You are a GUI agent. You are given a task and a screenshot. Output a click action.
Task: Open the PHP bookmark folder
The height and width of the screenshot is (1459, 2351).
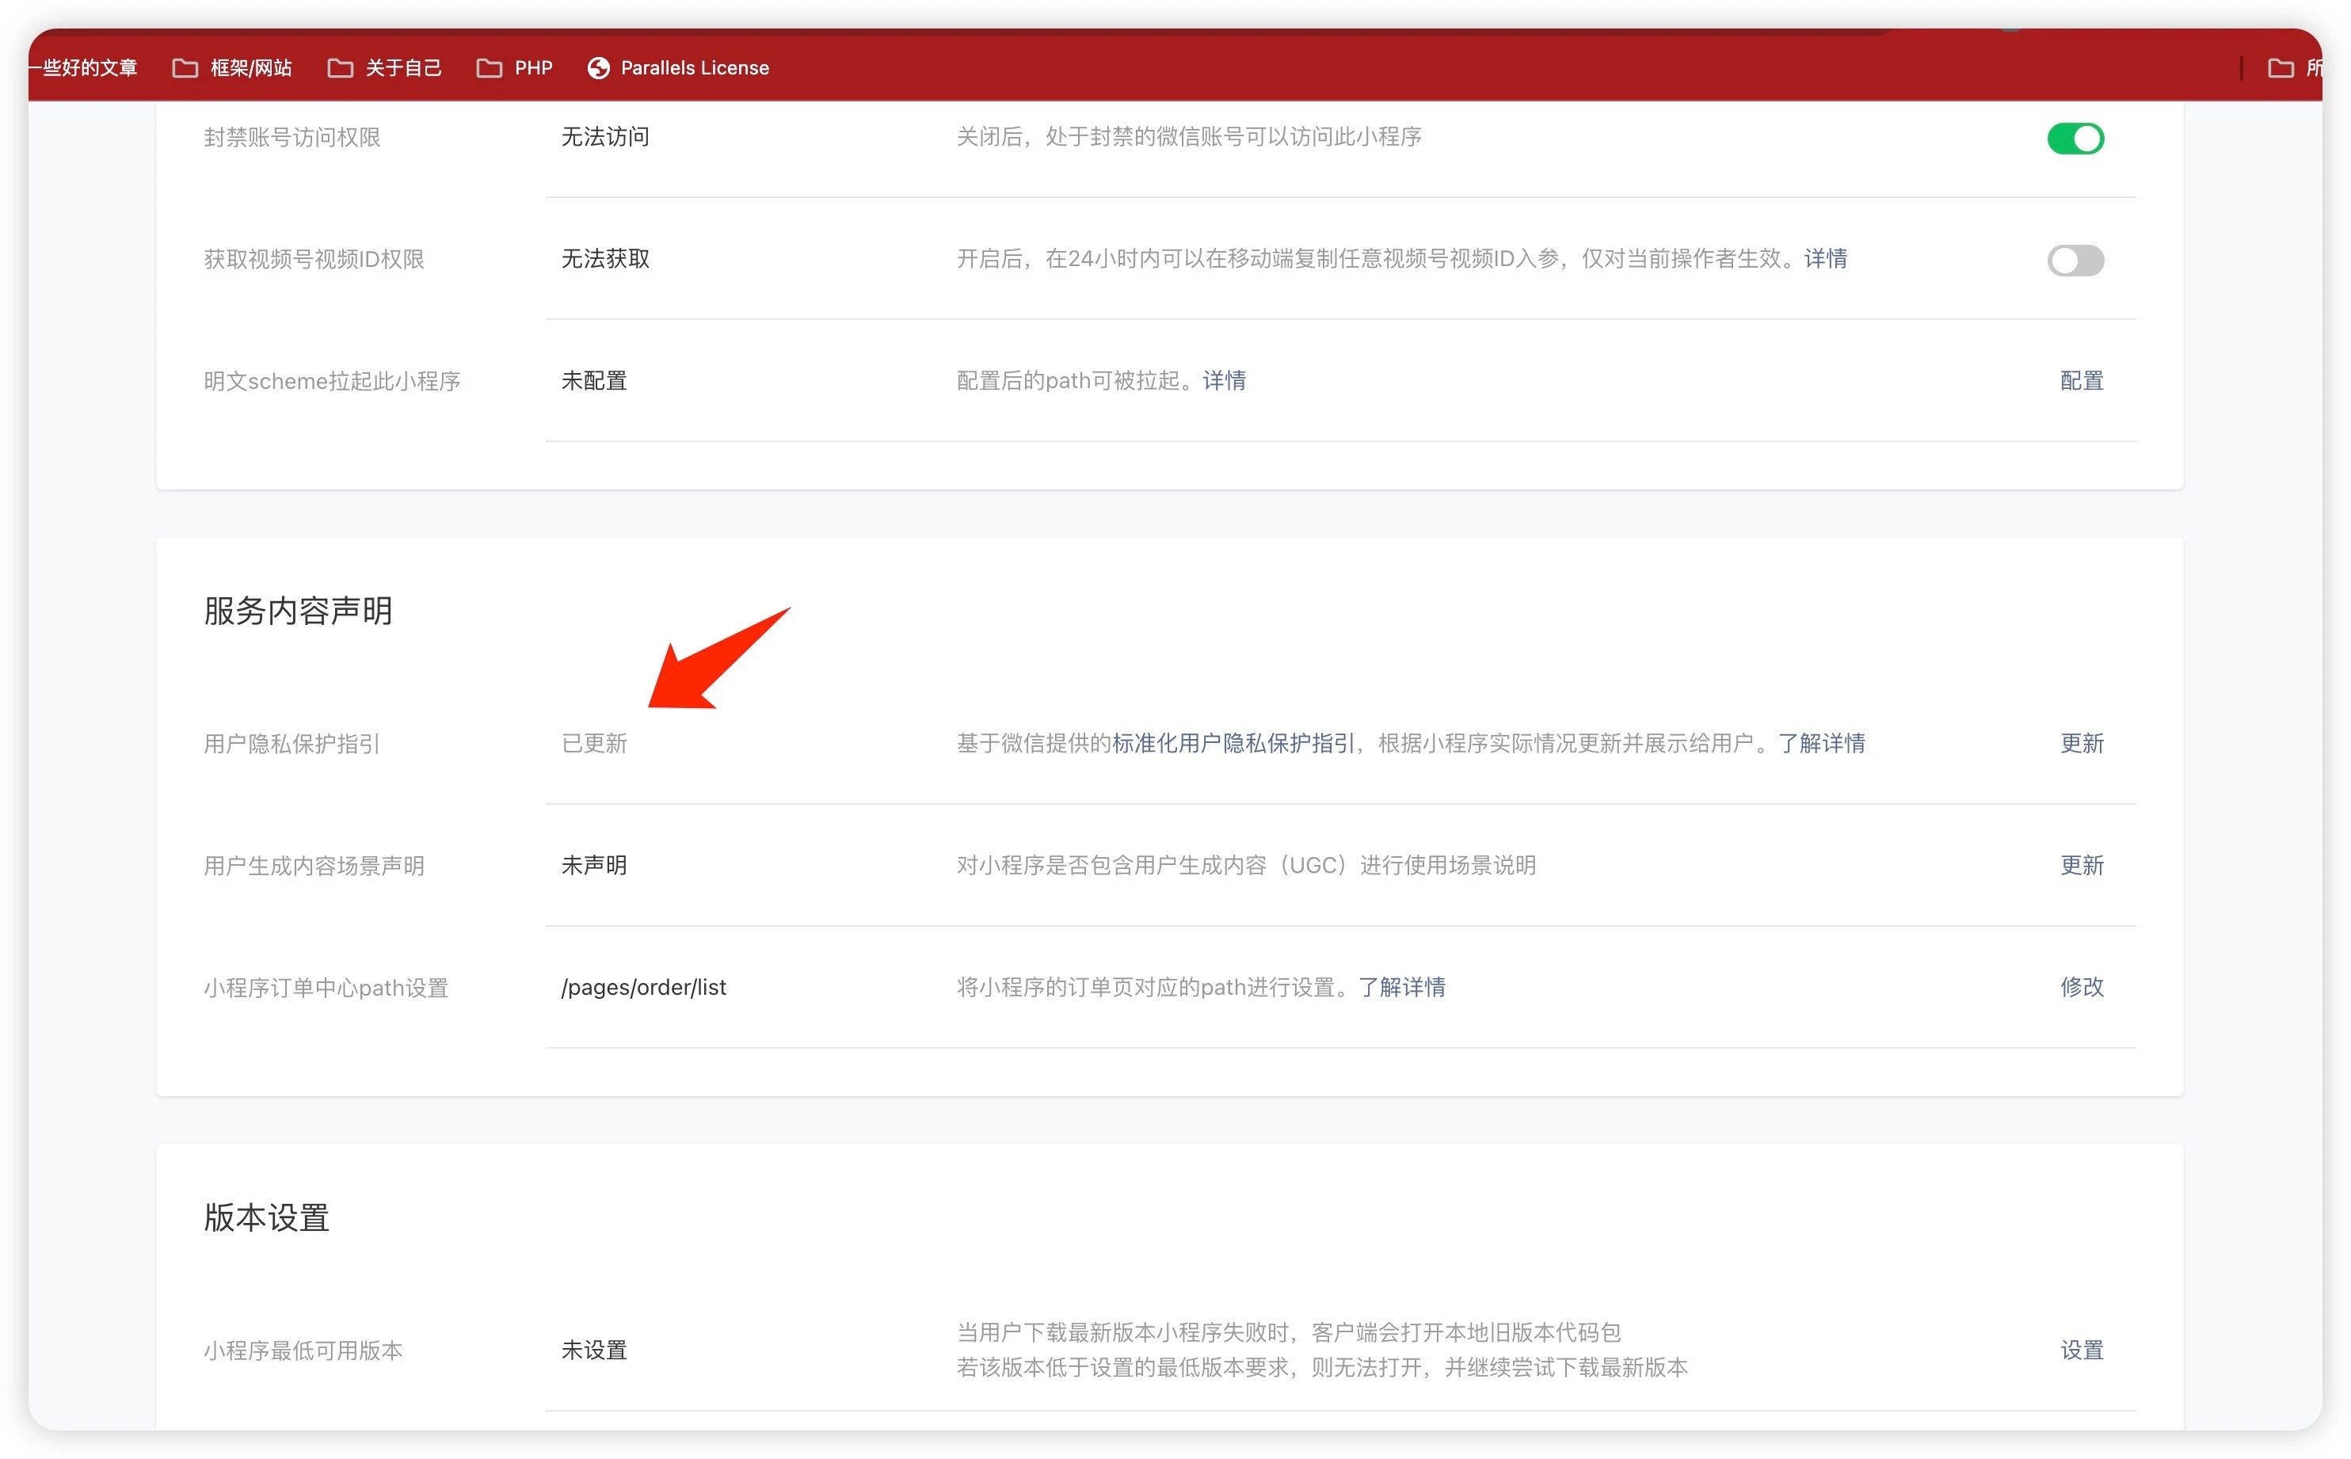pos(514,67)
